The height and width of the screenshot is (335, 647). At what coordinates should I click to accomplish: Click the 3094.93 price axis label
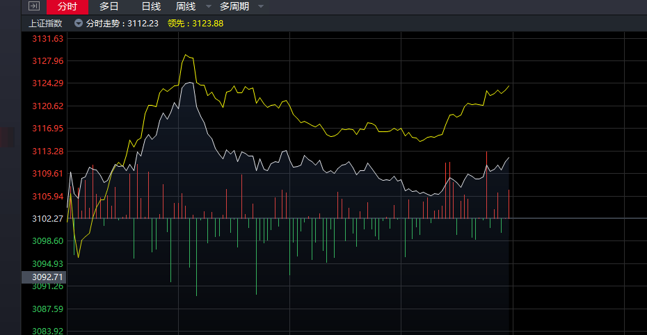[x=48, y=263]
